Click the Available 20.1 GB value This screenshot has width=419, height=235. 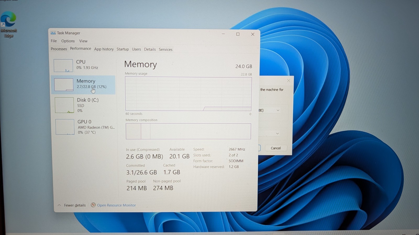pos(179,156)
